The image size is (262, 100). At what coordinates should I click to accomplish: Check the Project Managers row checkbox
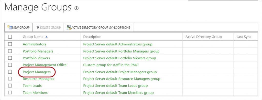(10, 72)
